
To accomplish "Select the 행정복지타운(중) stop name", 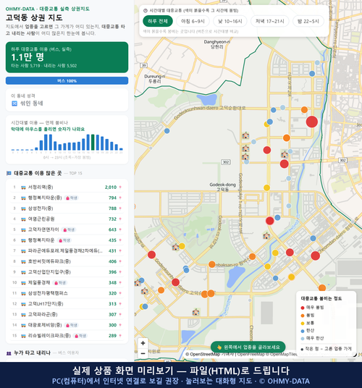I will 45,198.
